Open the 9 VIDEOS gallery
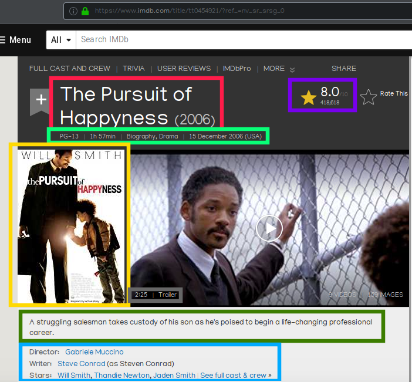The height and width of the screenshot is (382, 412). (x=342, y=295)
